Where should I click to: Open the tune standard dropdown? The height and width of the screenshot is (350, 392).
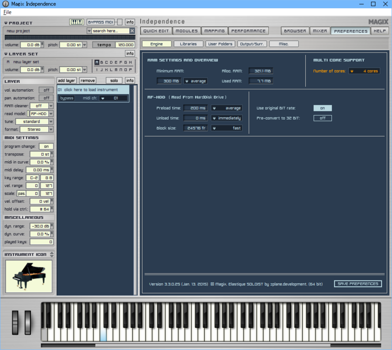point(51,122)
